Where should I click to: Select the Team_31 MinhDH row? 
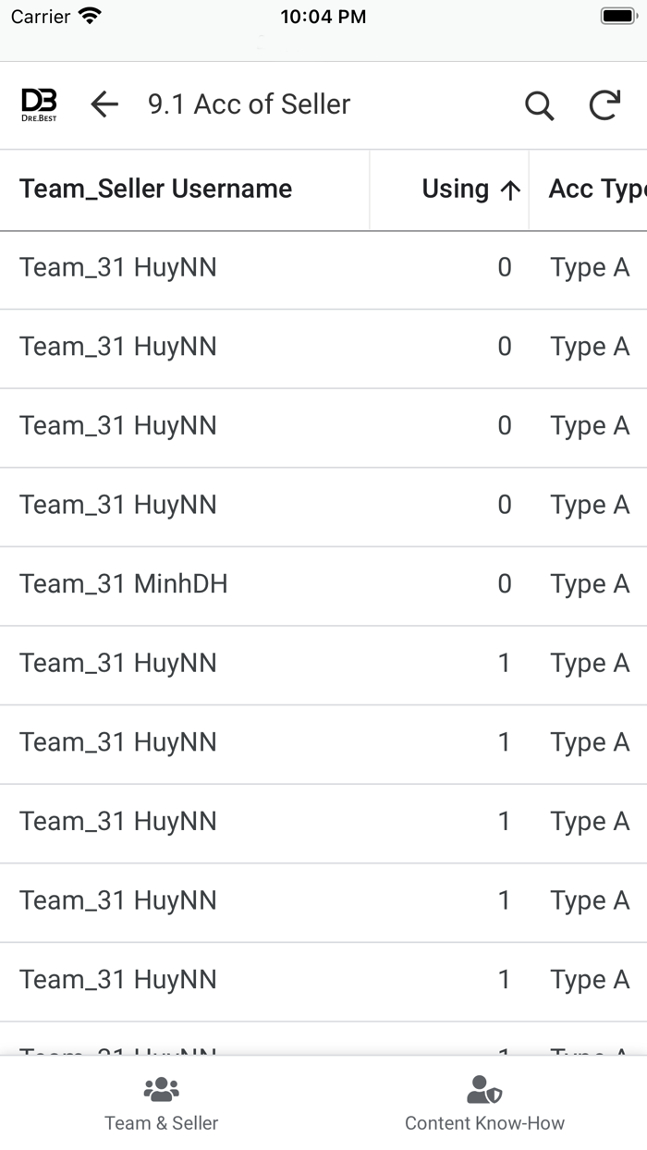click(x=123, y=584)
